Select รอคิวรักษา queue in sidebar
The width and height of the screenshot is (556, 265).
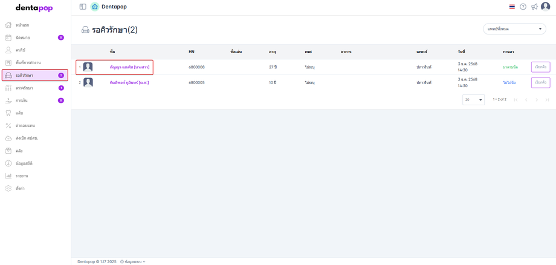click(x=35, y=75)
